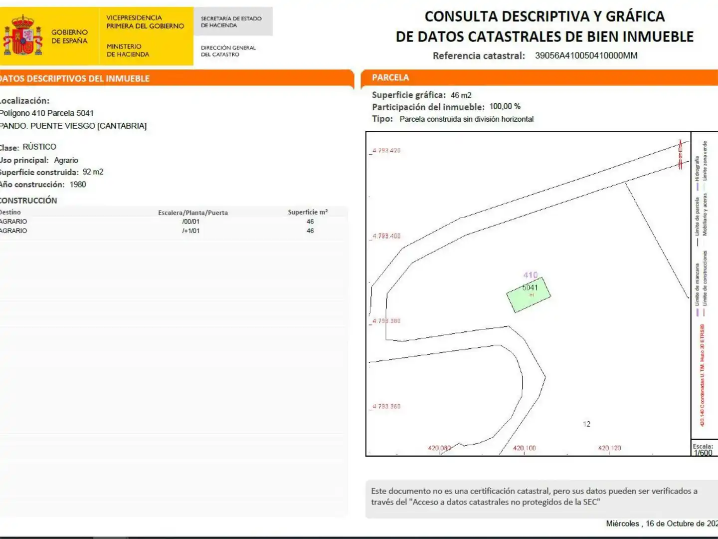The width and height of the screenshot is (718, 539).
Task: Select the title 'CONSULTA DESCRIPTIVA Y GRÁFICA'
Action: pyautogui.click(x=544, y=16)
